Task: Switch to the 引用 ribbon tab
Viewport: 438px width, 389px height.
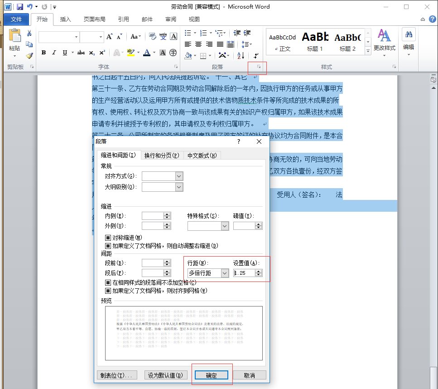Action: pyautogui.click(x=123, y=19)
